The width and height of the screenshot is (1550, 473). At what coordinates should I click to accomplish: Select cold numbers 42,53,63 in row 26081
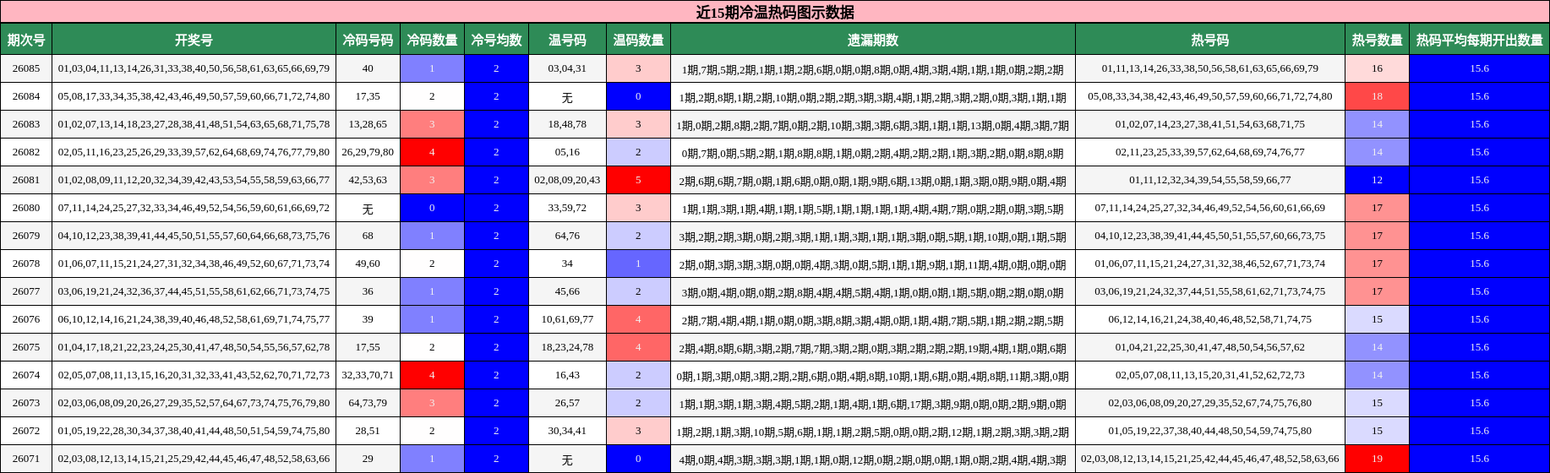tap(368, 180)
